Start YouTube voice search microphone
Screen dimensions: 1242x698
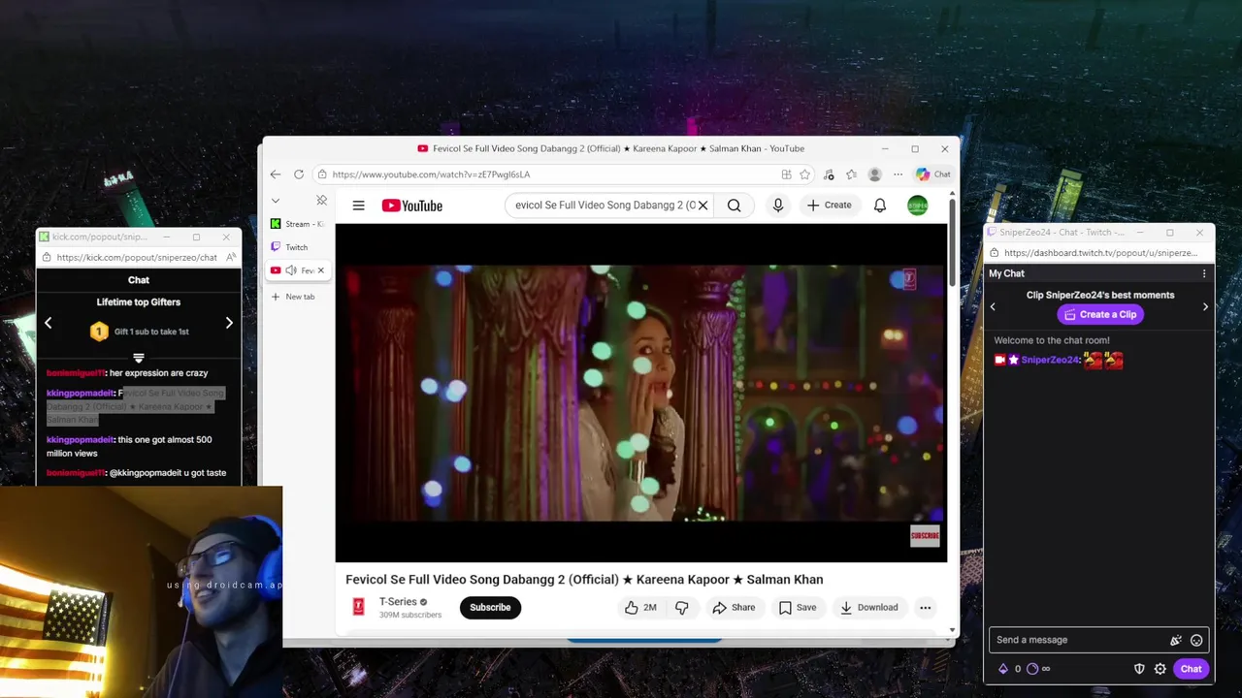778,206
